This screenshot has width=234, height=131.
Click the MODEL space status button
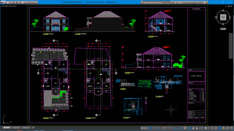(x=144, y=128)
